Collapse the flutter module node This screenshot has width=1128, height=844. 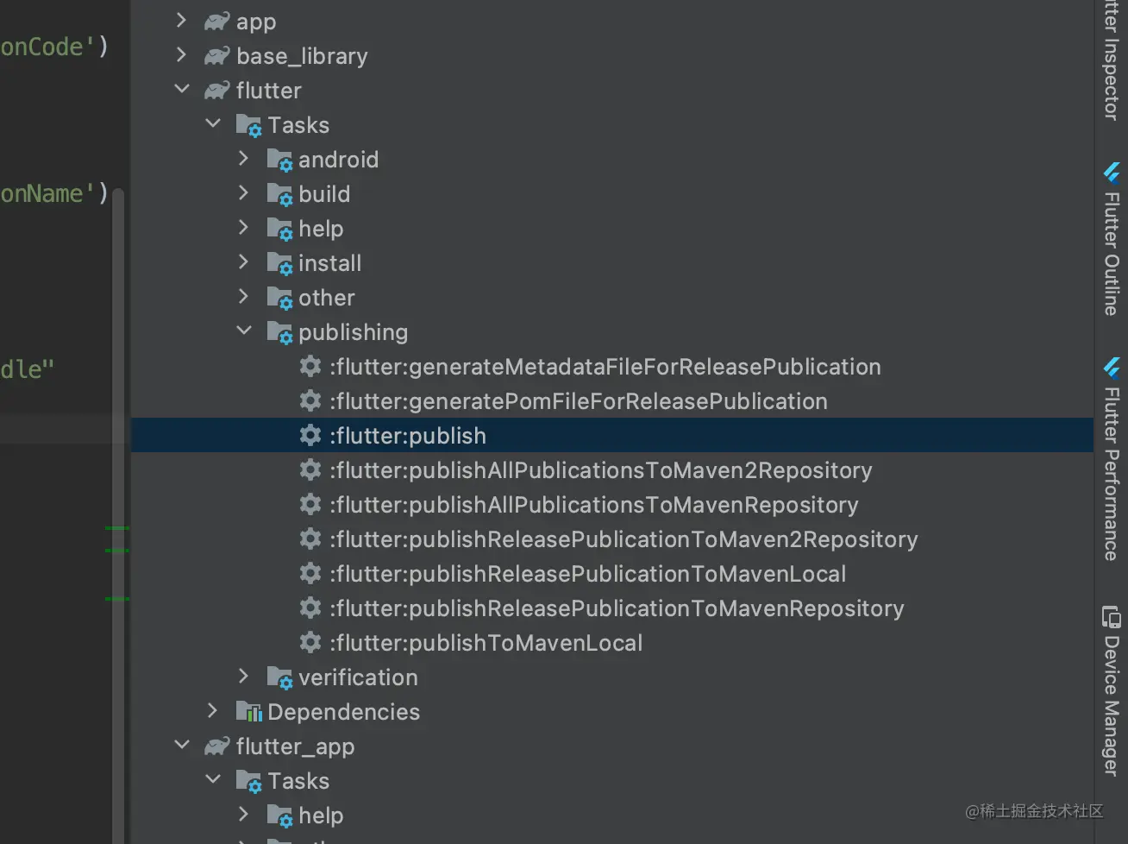pos(181,89)
